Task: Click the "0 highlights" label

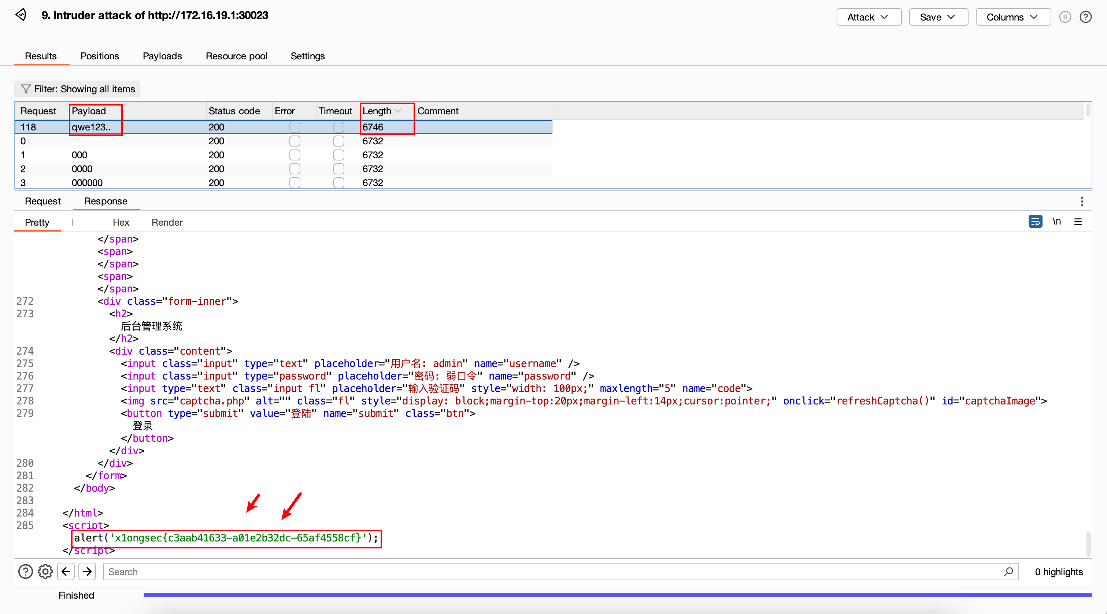Action: point(1059,572)
